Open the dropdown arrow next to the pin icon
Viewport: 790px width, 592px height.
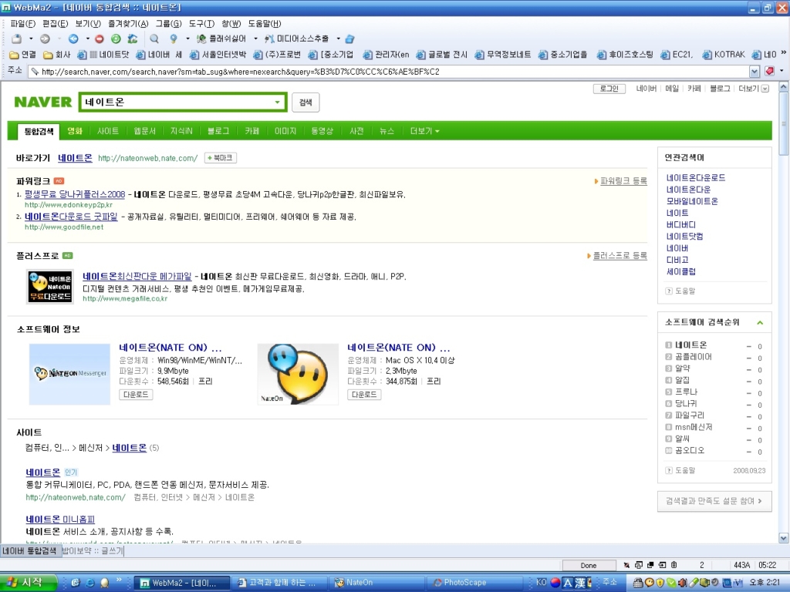point(187,39)
